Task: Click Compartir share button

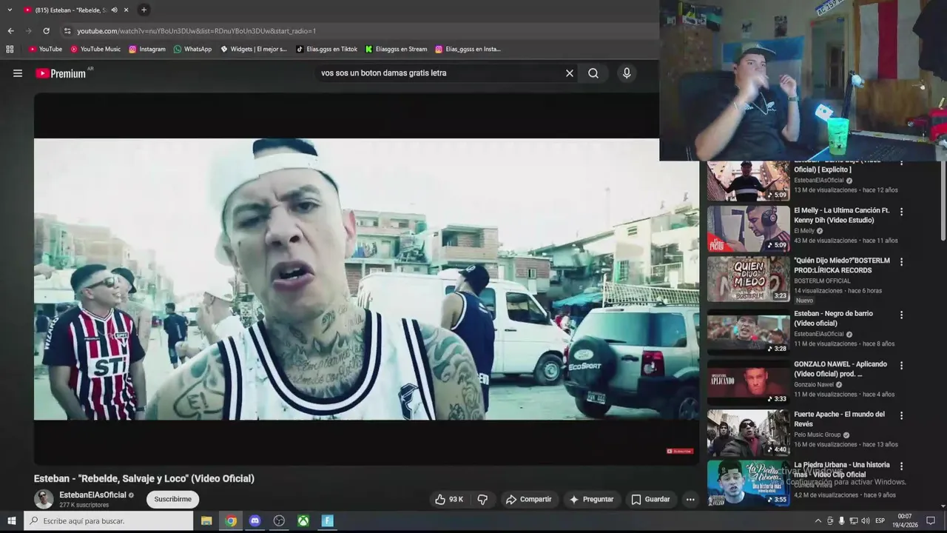Action: (528, 499)
